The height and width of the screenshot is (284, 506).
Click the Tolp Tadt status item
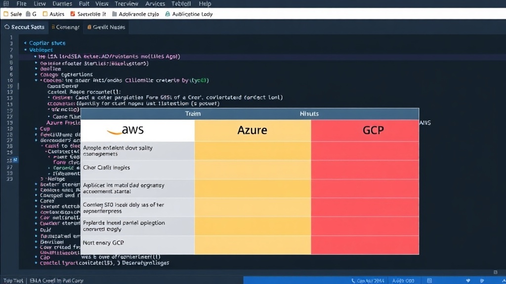click(x=13, y=281)
